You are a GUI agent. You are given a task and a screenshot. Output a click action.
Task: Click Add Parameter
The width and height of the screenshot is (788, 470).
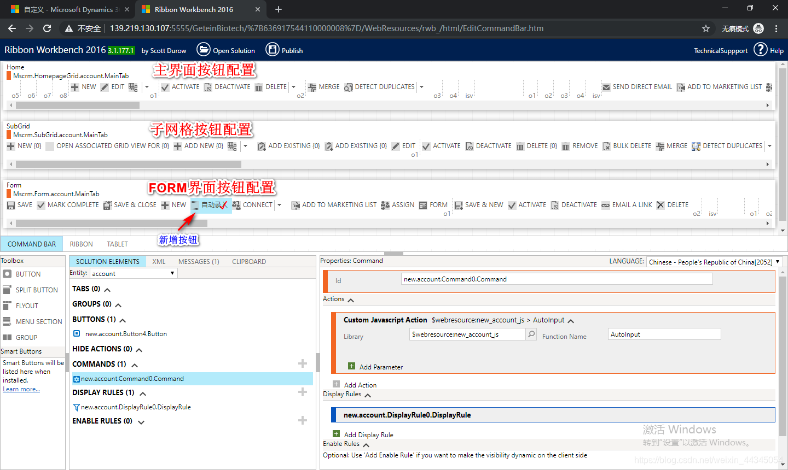[x=375, y=367]
